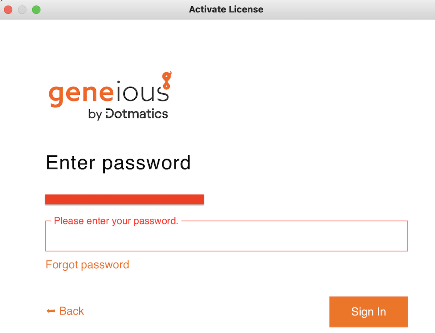The width and height of the screenshot is (435, 333).
Task: Click the left arrow icon beside Back
Action: coord(51,311)
